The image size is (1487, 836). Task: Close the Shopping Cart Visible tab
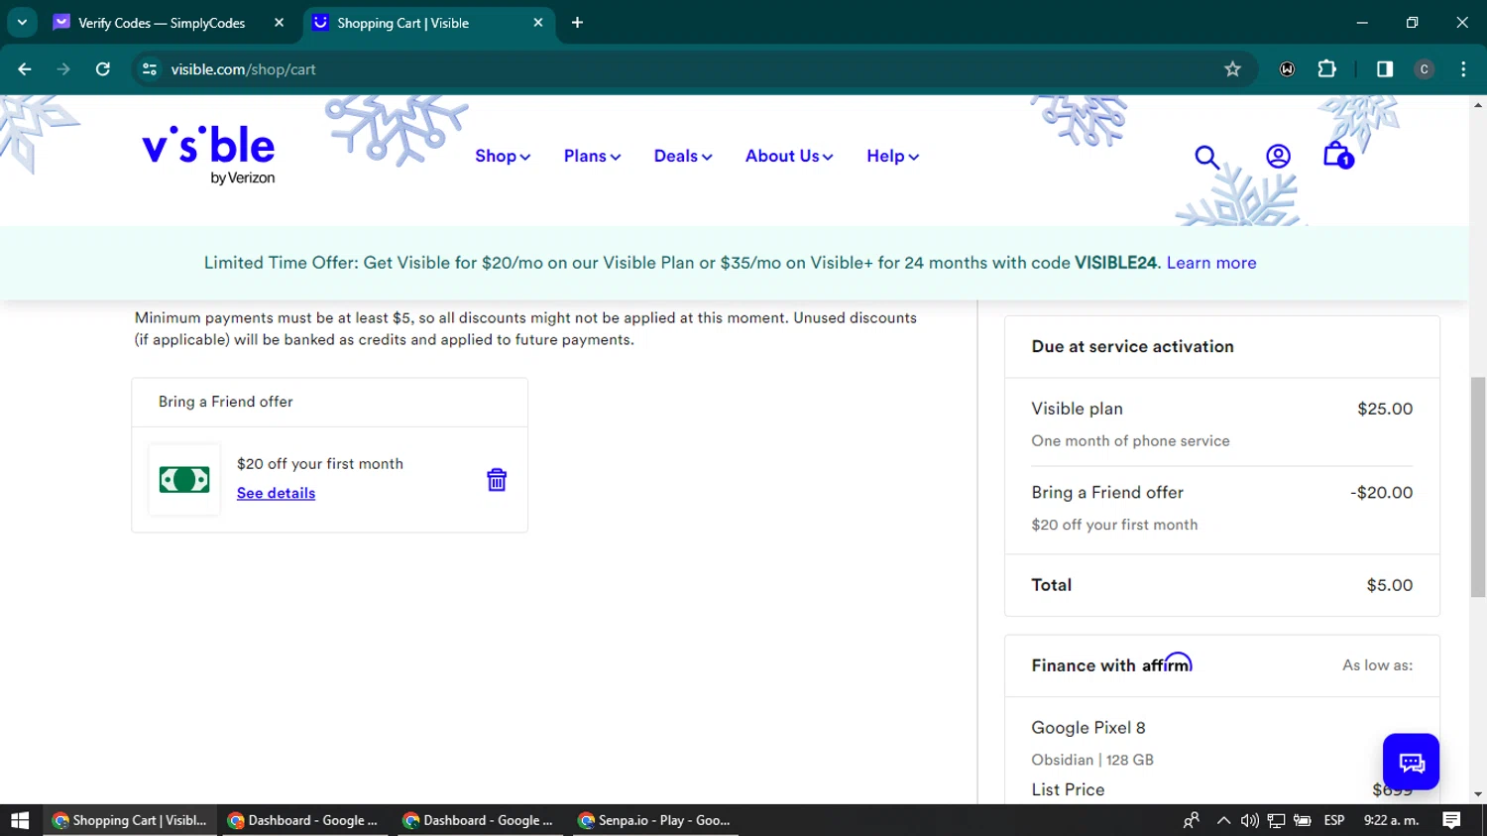pyautogui.click(x=538, y=23)
